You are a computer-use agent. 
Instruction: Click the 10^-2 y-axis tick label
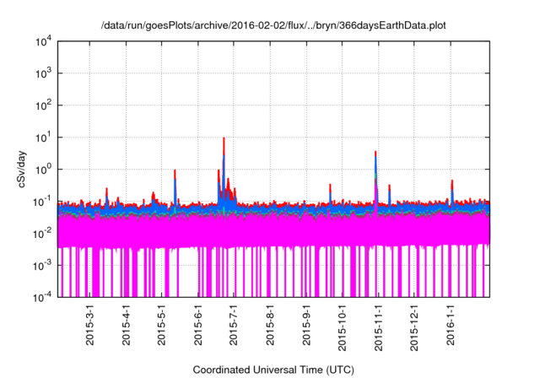point(43,234)
